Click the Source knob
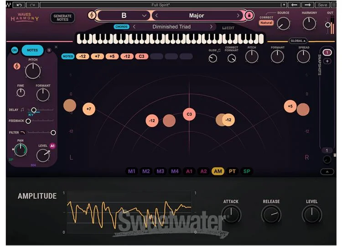Image resolution: width=342 pixels, height=246 pixels. click(283, 24)
